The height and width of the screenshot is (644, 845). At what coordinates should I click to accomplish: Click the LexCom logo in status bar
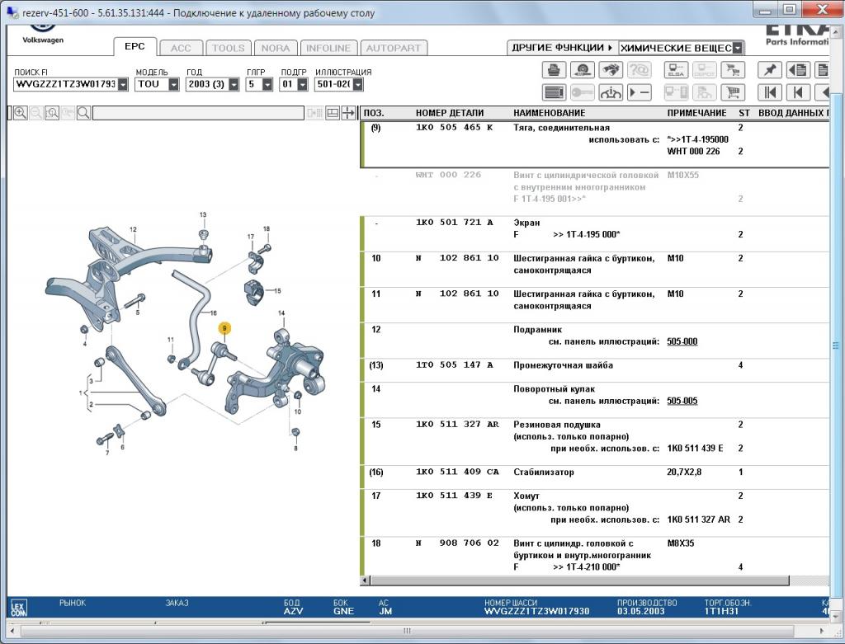[x=18, y=609]
